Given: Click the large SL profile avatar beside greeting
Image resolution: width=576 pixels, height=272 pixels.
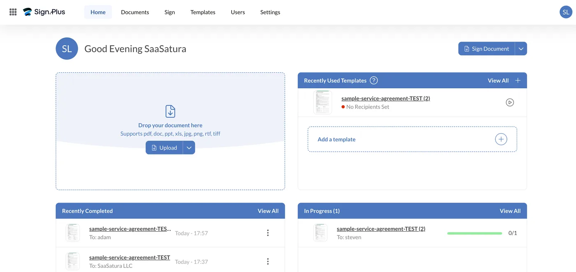Looking at the screenshot, I should (x=67, y=48).
